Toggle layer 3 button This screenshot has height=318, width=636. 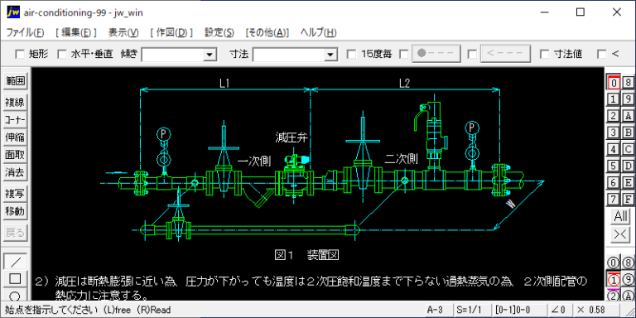(x=614, y=132)
